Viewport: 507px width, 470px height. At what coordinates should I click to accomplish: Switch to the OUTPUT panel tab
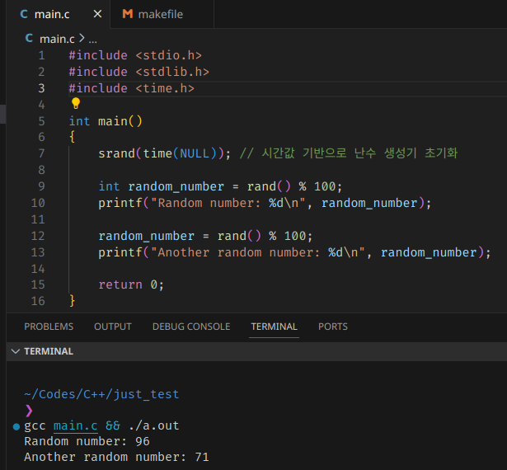(x=112, y=327)
